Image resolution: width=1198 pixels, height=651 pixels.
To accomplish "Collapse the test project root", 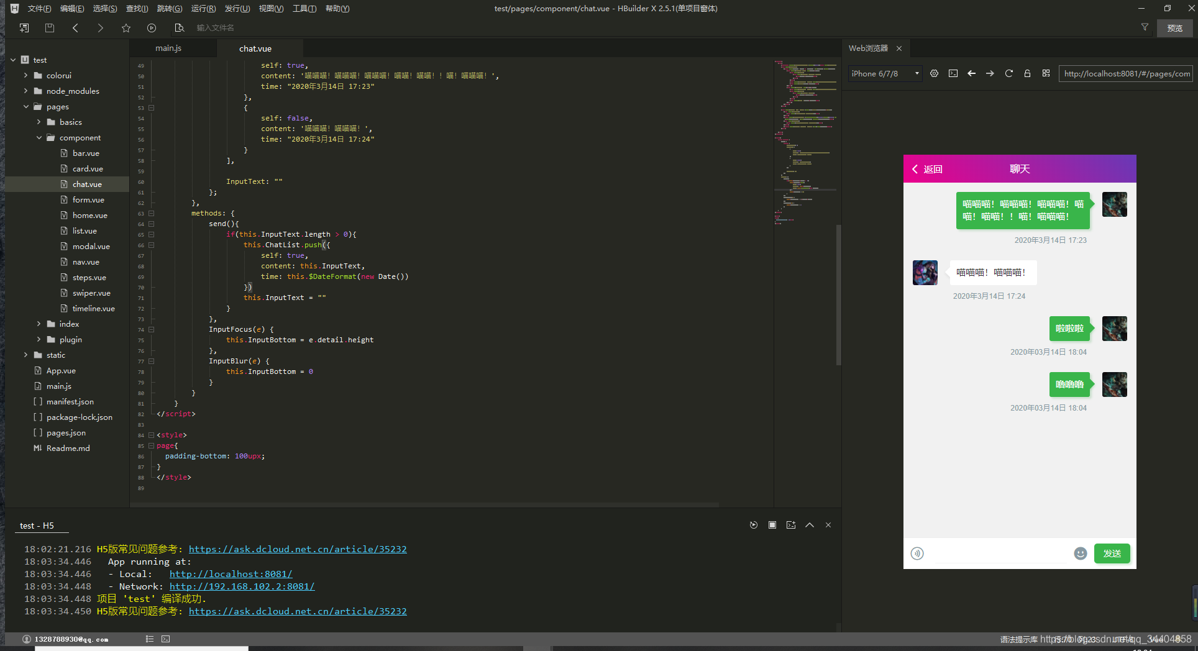I will 13,60.
